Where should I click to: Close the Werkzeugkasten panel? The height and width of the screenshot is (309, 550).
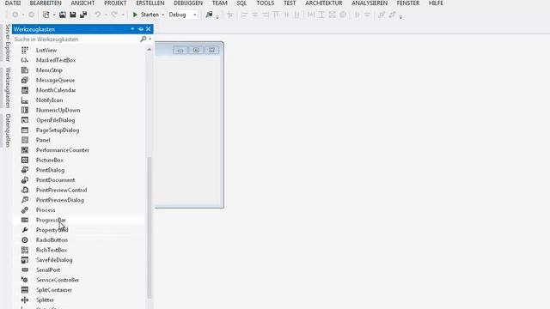tap(149, 29)
